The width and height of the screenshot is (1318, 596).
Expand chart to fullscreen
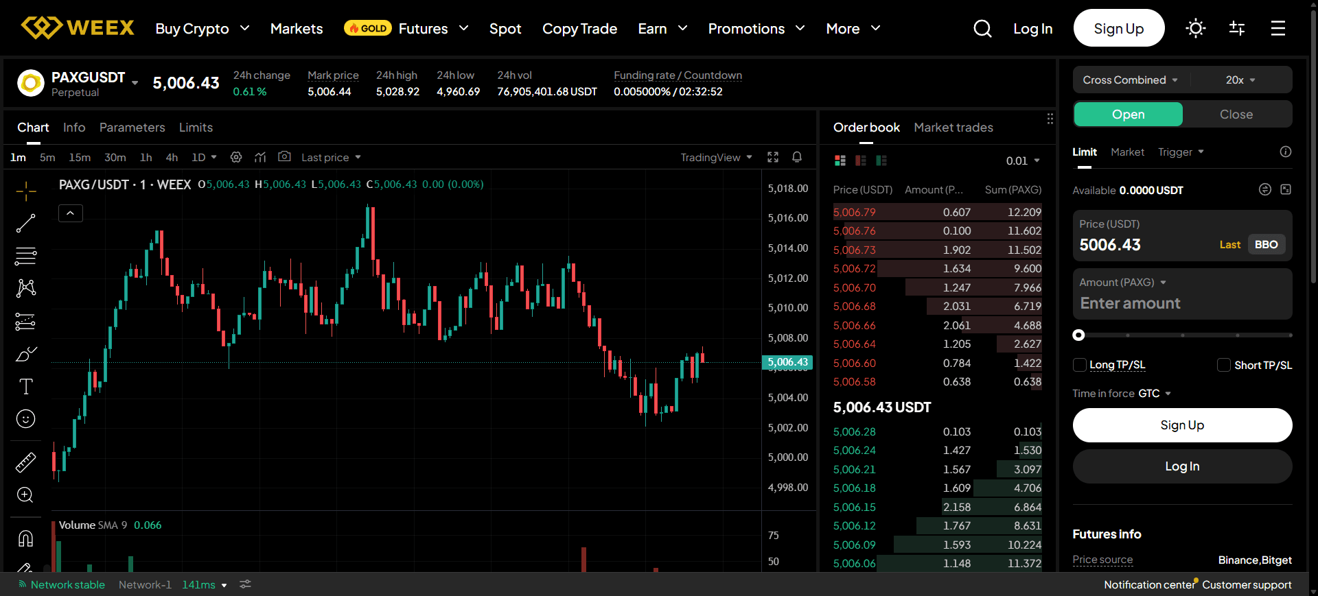click(773, 157)
